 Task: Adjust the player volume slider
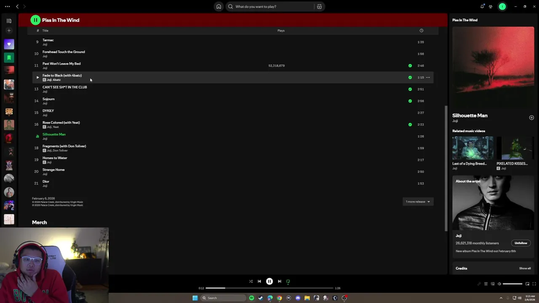coord(512,284)
